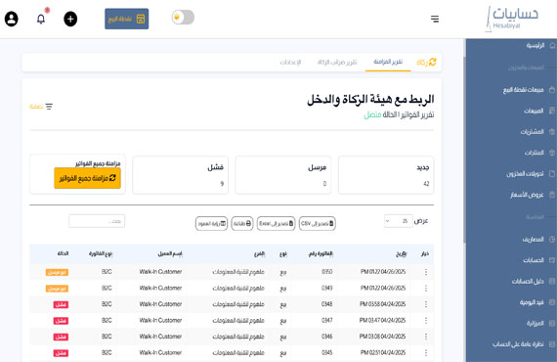Click the بحث search input field
The image size is (557, 362).
point(97,221)
